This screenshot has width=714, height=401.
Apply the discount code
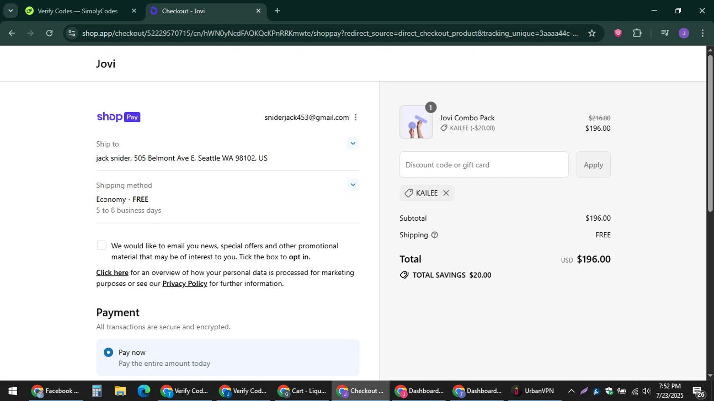[x=593, y=165]
